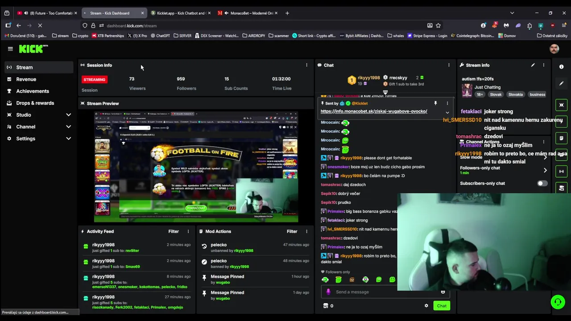
Task: Click the notes icon in right rail
Action: point(561,138)
